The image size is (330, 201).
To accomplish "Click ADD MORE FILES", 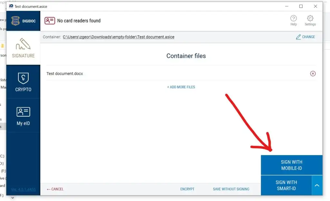I will (181, 87).
